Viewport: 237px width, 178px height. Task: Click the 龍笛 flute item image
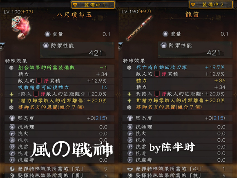[x=139, y=28]
